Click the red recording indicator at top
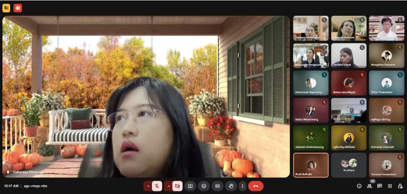 tap(18, 8)
